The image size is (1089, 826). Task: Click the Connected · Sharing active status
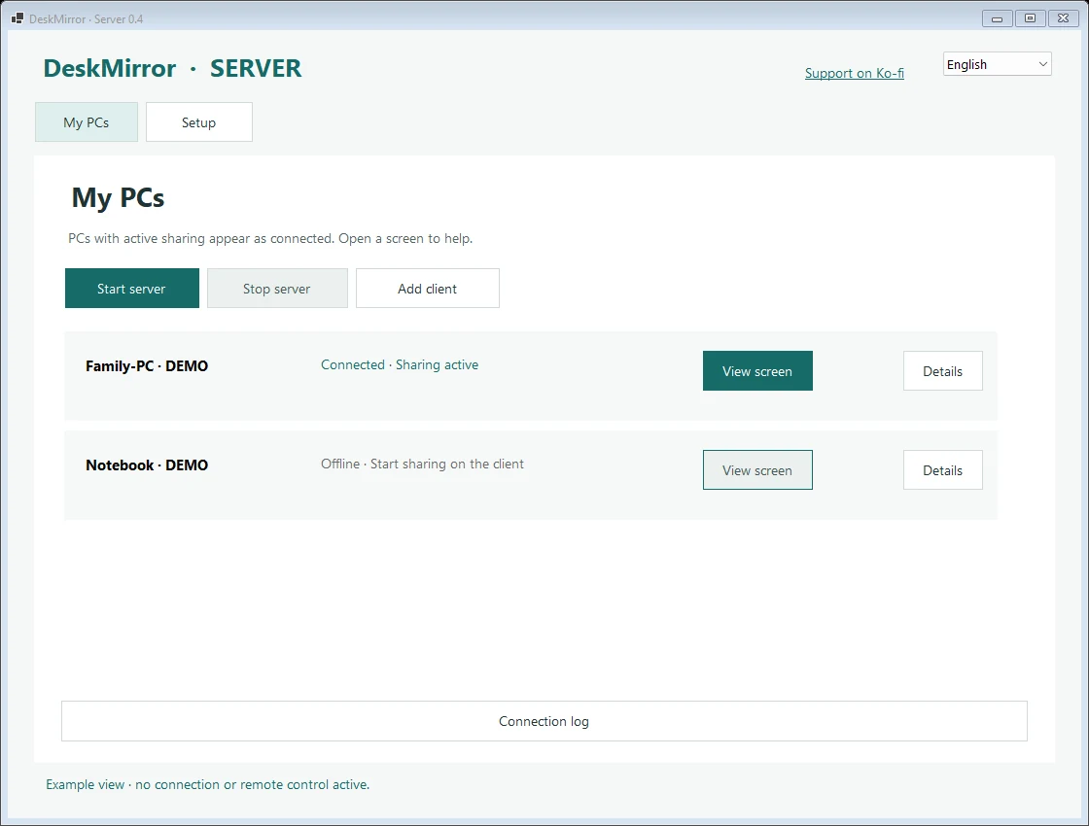(x=400, y=364)
